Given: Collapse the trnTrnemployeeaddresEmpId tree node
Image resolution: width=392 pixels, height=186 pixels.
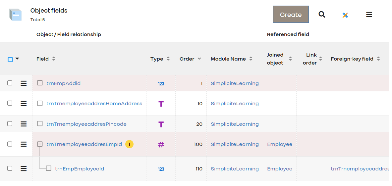Looking at the screenshot, I should [40, 144].
